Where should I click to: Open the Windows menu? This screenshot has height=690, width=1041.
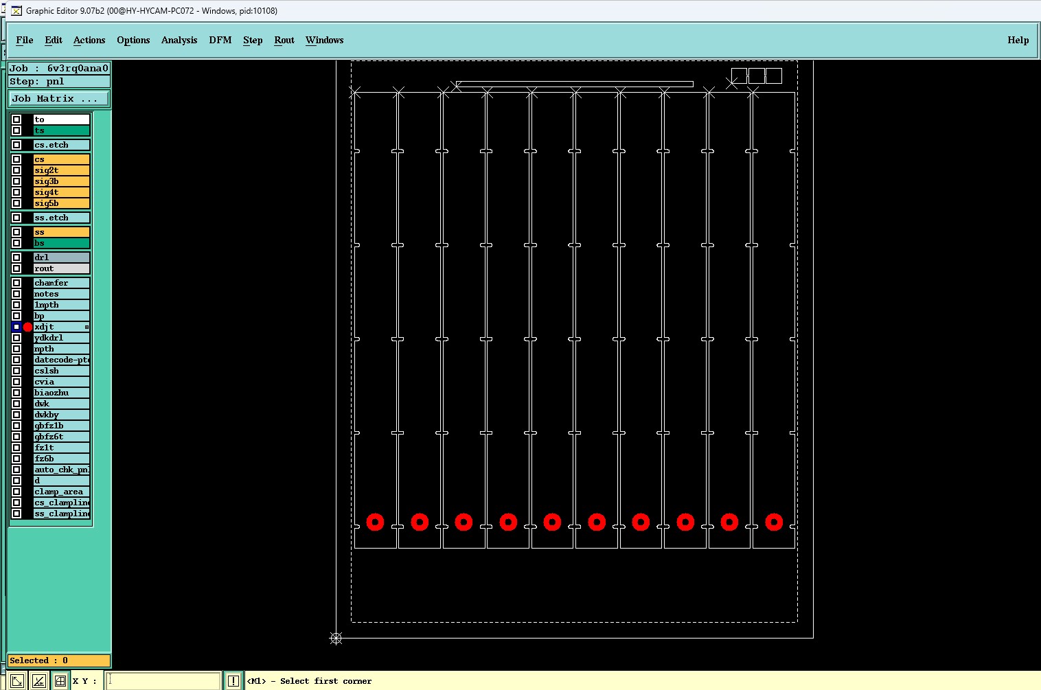pos(325,40)
